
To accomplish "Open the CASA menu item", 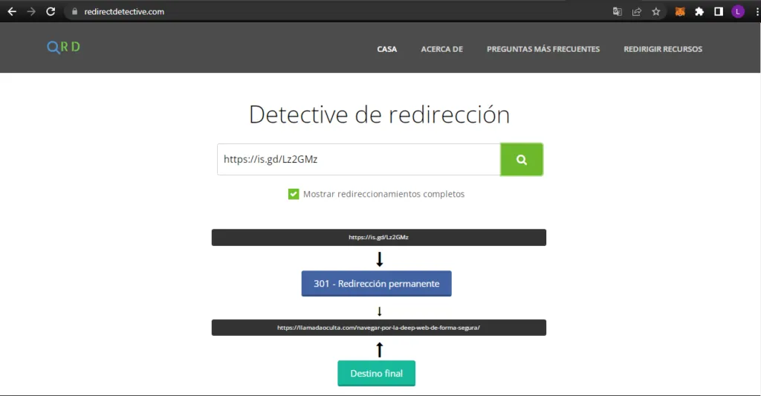I will pyautogui.click(x=386, y=49).
